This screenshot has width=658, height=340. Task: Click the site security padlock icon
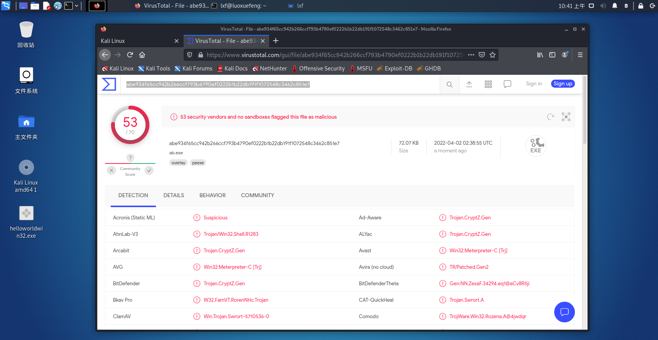click(200, 55)
